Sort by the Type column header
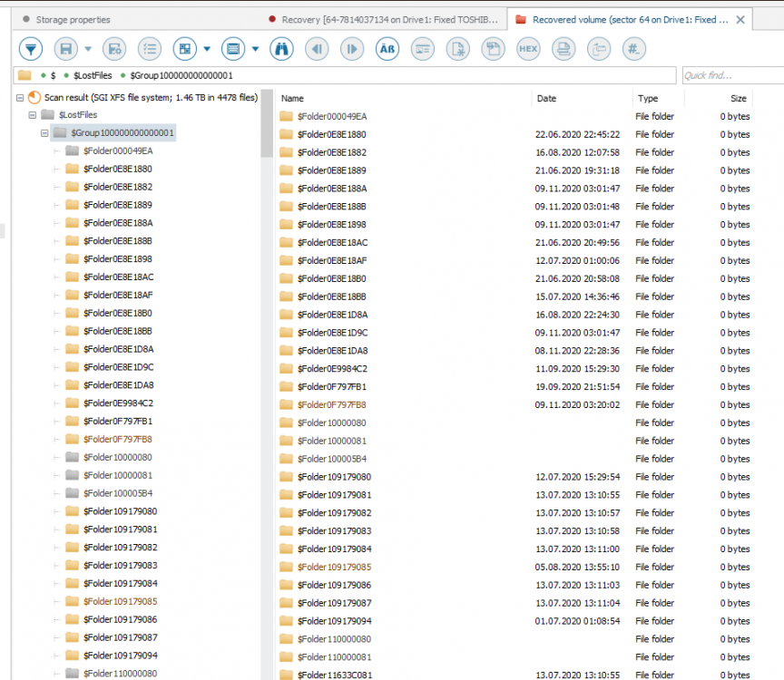784x680 pixels. tap(648, 99)
